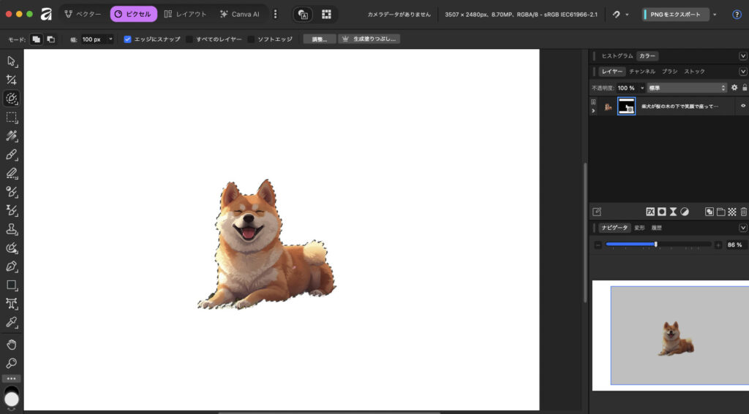Expand the layer group disclosure arrow
This screenshot has width=749, height=414.
pyautogui.click(x=594, y=111)
